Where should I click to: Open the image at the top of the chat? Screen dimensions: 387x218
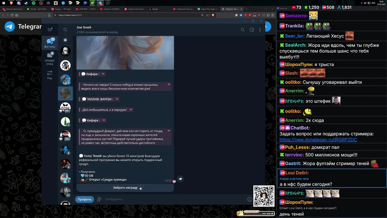tap(125, 53)
